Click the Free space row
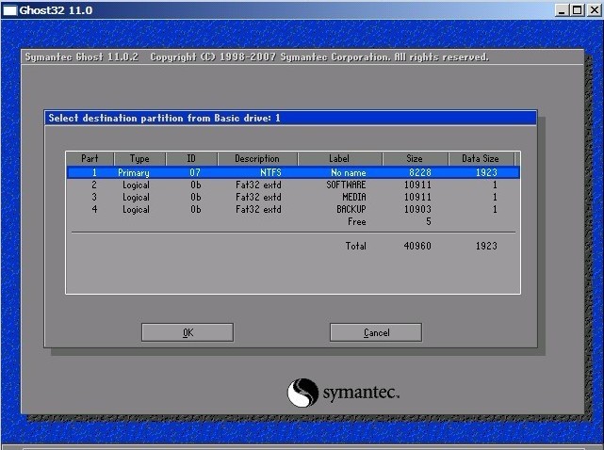 click(293, 222)
